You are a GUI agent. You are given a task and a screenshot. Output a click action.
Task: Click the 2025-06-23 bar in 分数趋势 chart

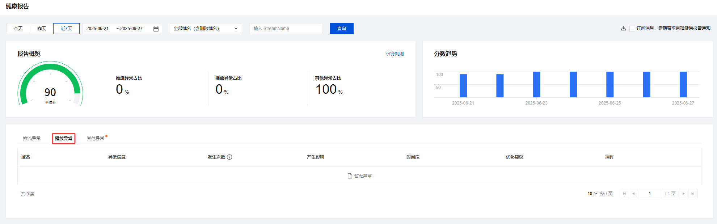tap(536, 85)
